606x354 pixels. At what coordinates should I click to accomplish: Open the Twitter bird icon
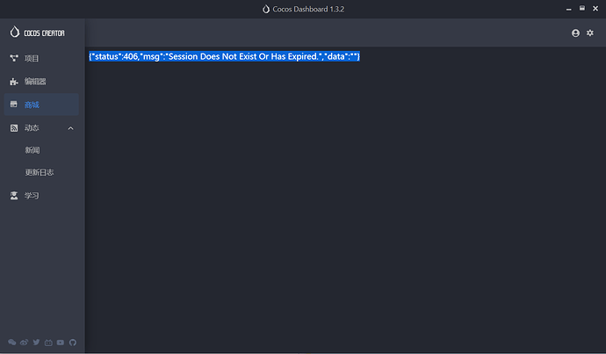tap(36, 343)
